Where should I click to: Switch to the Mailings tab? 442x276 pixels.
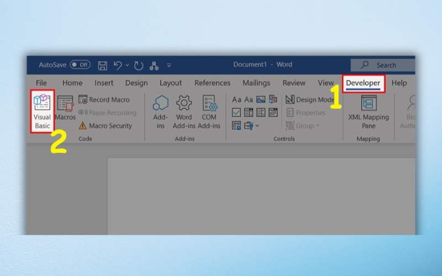point(256,83)
